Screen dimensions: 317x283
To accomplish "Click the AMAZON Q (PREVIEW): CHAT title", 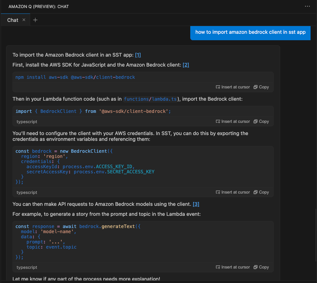I will [x=39, y=6].
